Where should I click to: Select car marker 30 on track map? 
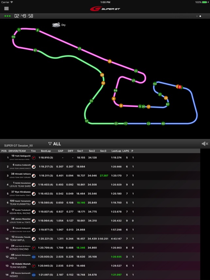[143, 106]
